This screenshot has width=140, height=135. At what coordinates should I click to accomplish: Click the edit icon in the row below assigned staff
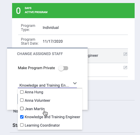tap(125, 67)
